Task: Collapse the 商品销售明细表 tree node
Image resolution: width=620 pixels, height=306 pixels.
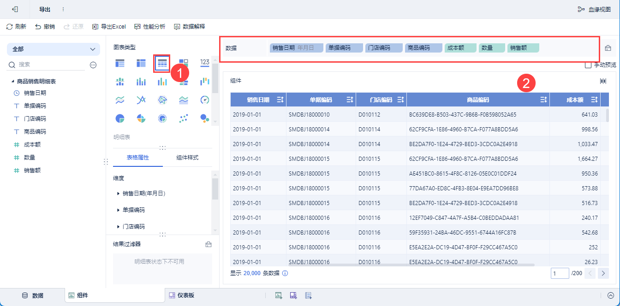Action: [x=13, y=82]
